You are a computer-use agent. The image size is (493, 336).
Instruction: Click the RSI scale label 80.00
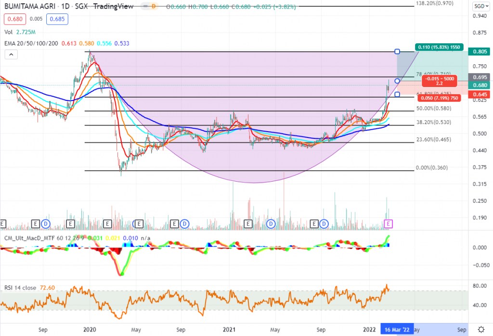point(480,286)
